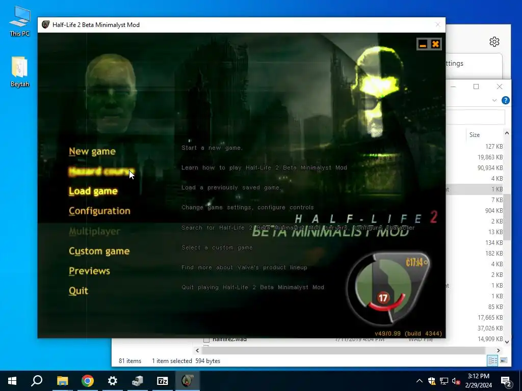Switch Explorer to large icons view
Image resolution: width=522 pixels, height=391 pixels.
click(503, 360)
